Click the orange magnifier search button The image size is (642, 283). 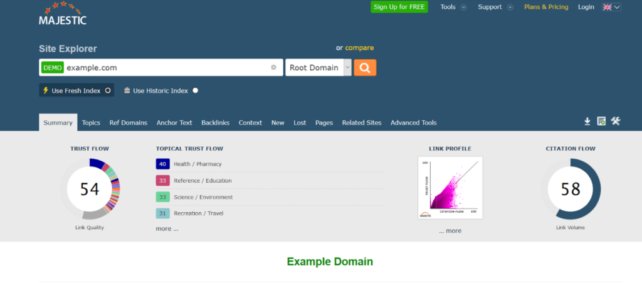click(365, 68)
